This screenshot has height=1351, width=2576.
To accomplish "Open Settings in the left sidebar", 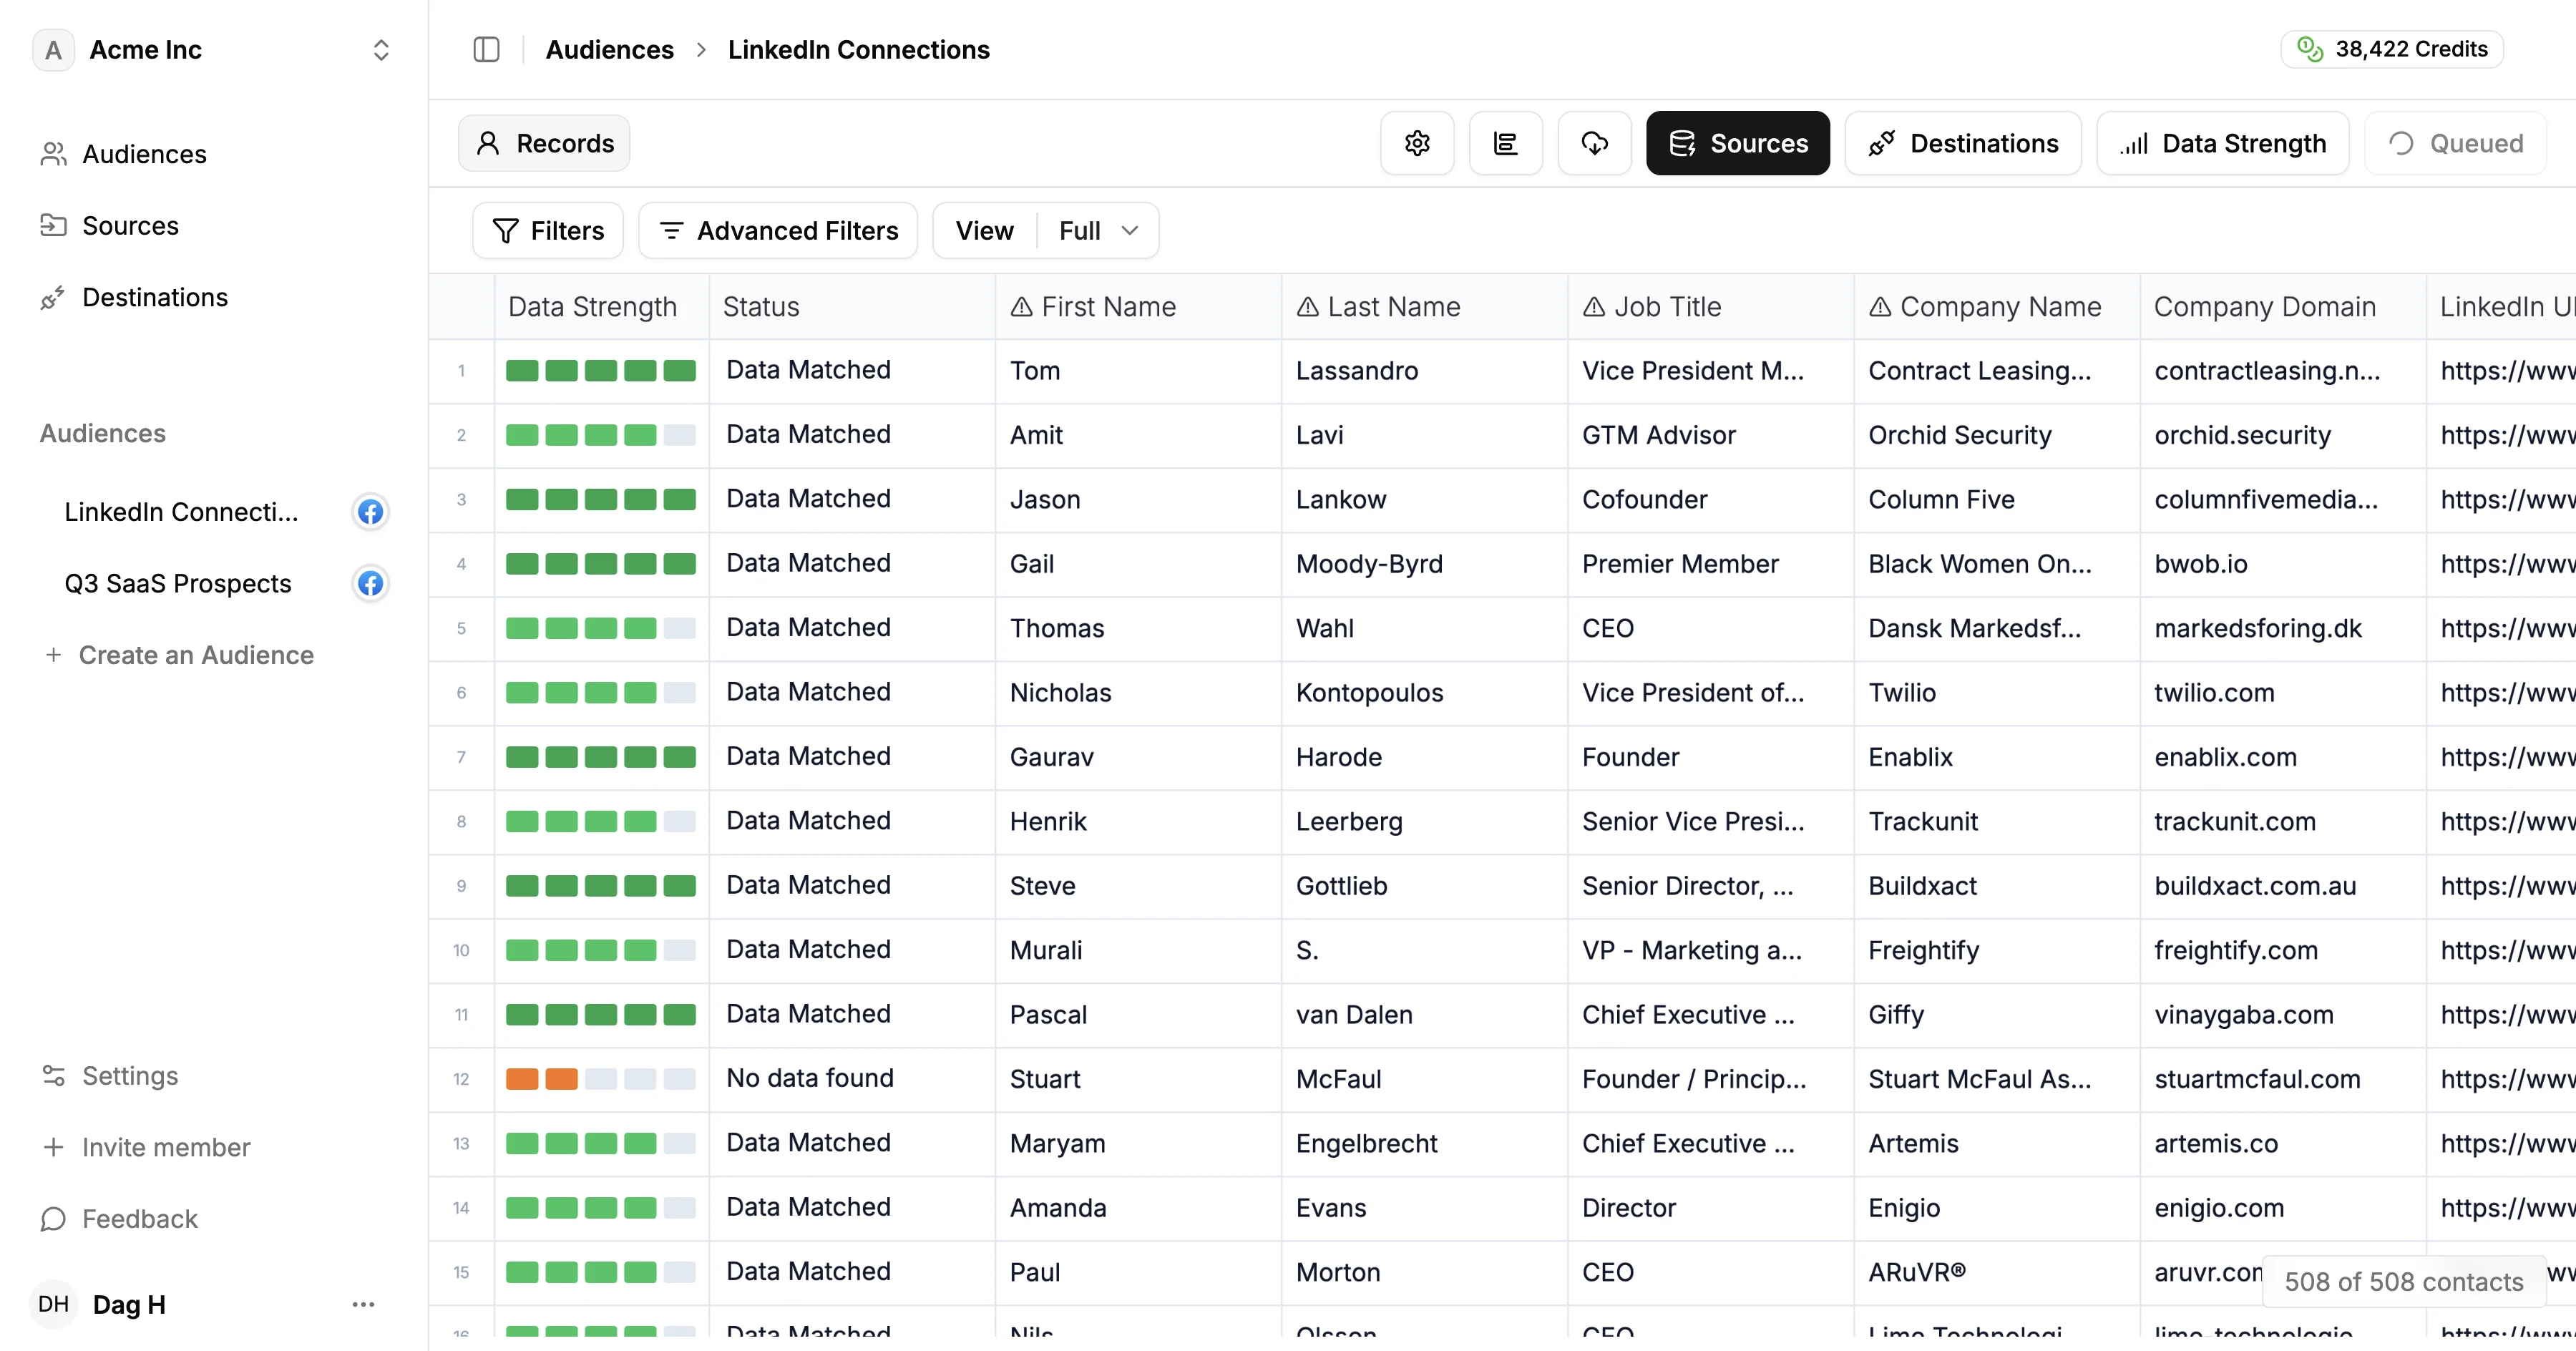I will click(x=130, y=1076).
